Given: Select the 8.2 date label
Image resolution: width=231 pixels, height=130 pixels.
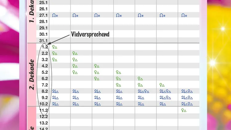Looking at the screenshot, I should 45,91.
